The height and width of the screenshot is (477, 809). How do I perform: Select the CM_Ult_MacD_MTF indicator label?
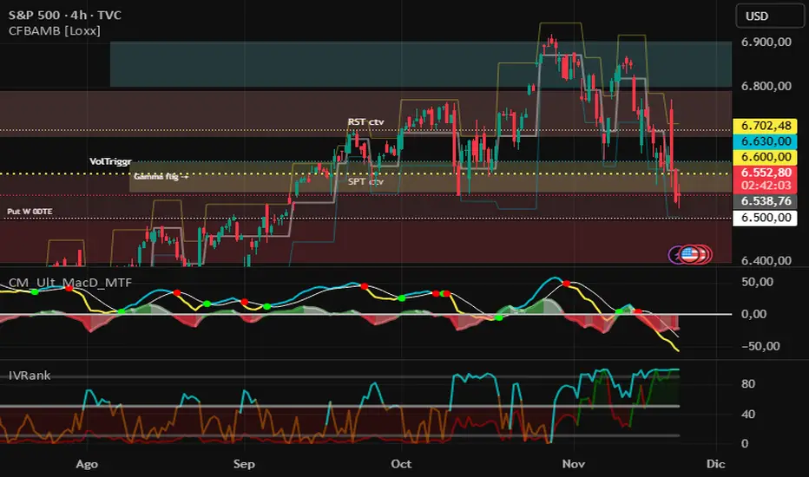[x=70, y=283]
